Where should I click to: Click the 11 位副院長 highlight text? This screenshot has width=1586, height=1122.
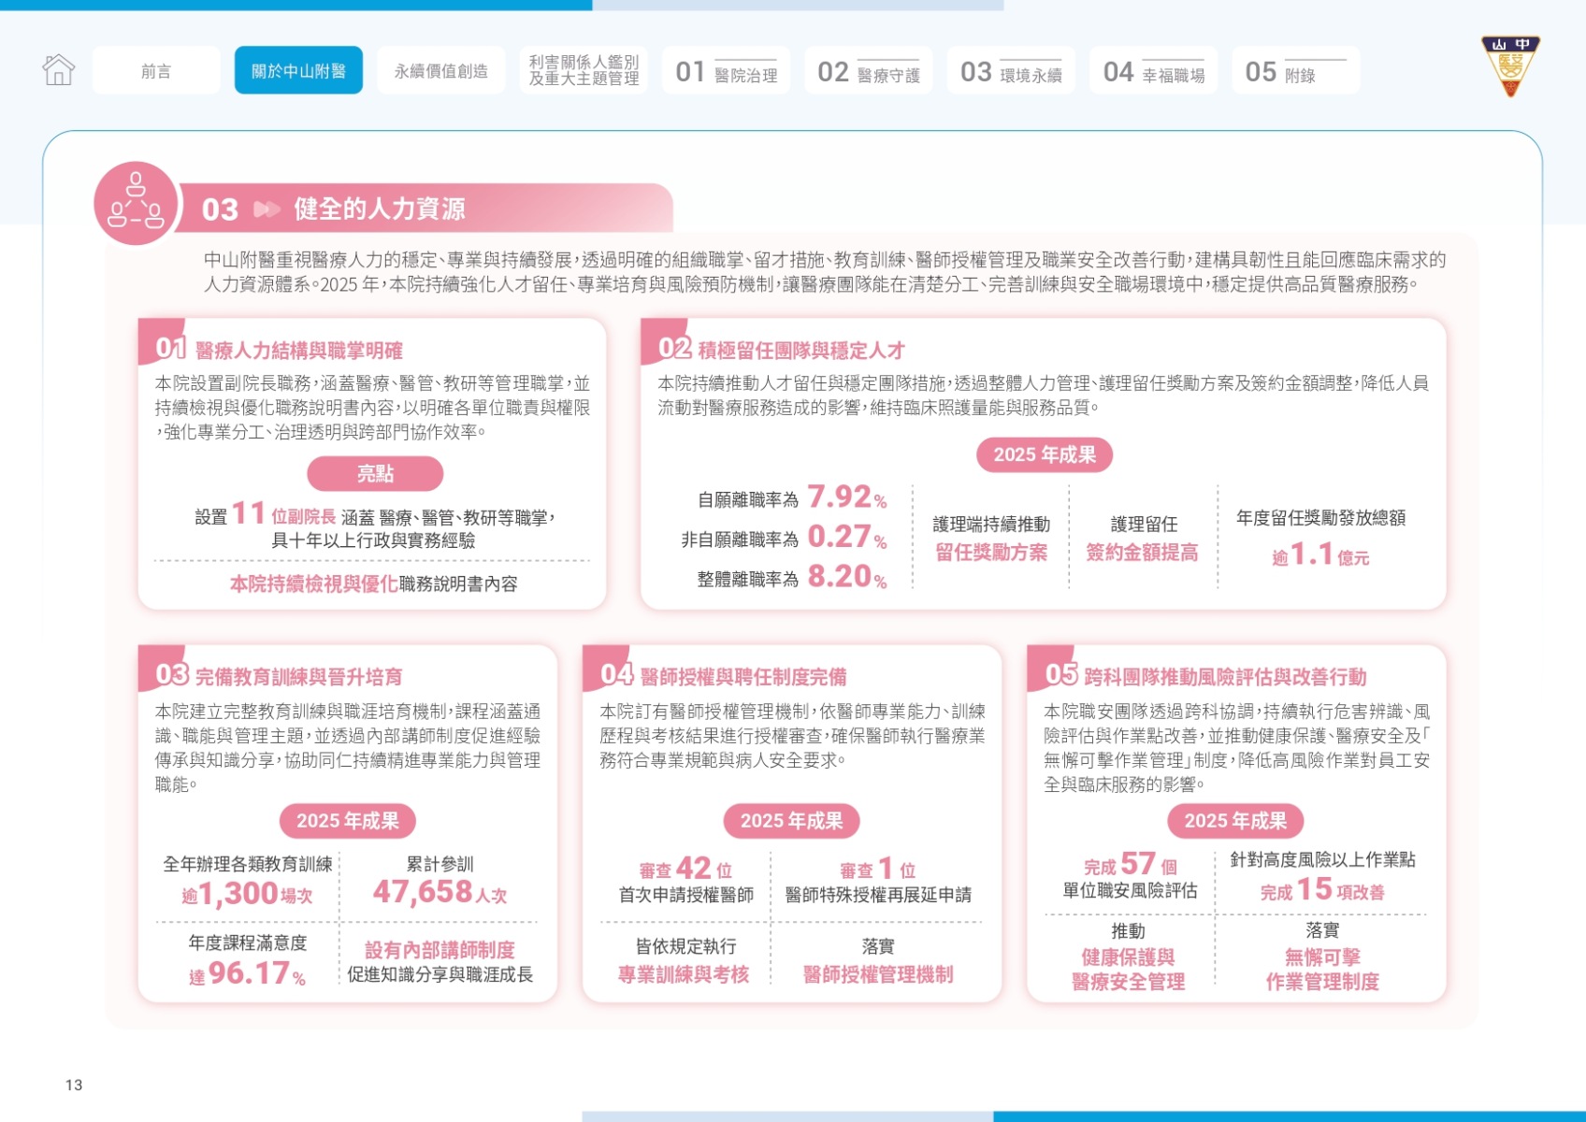[283, 514]
